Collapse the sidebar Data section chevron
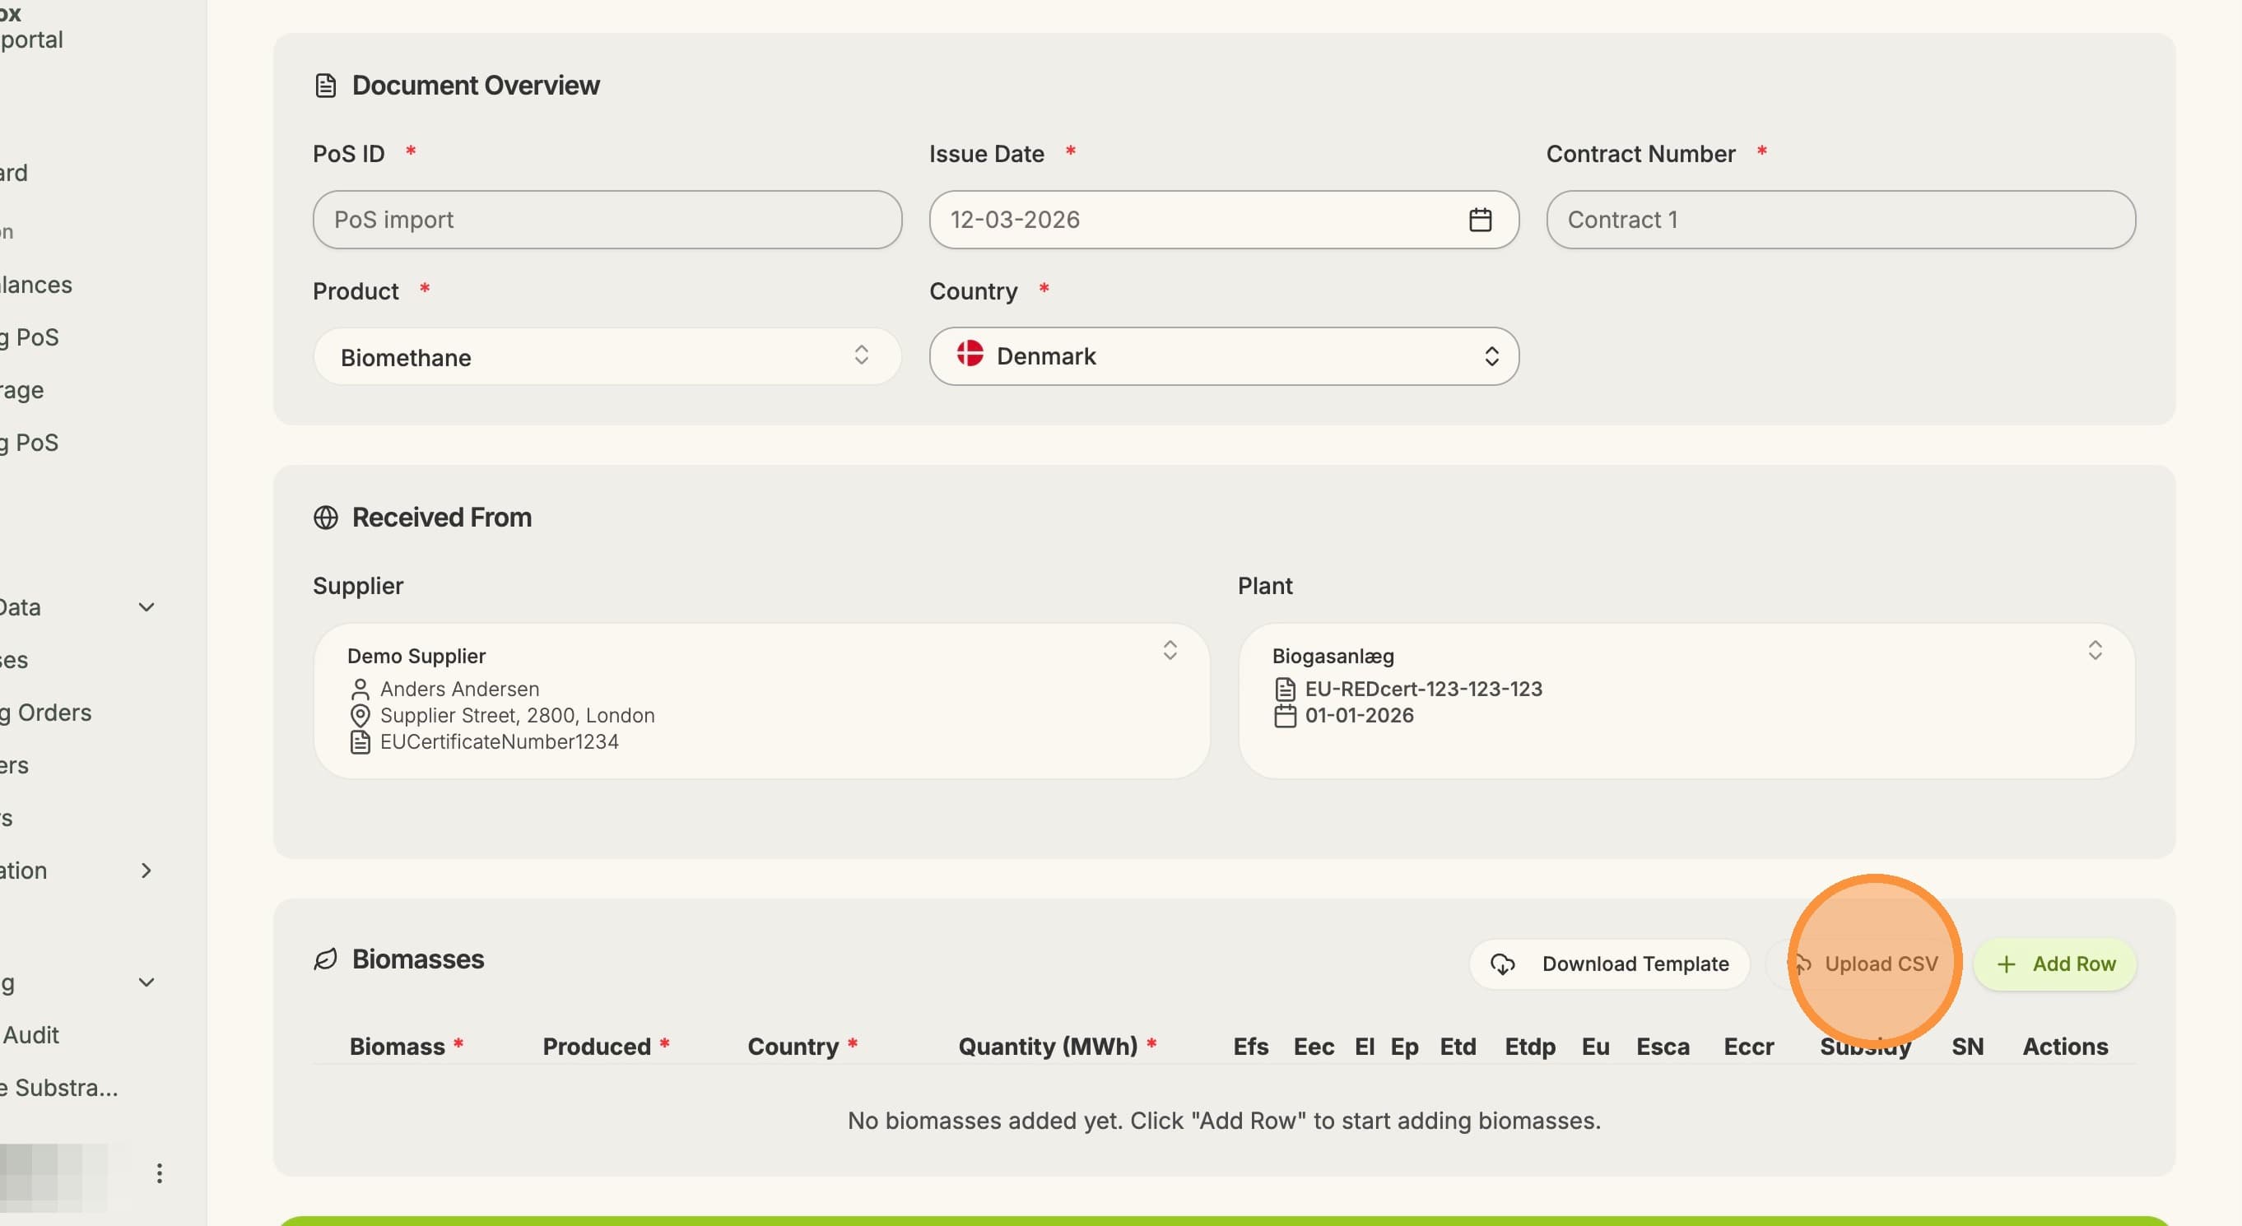Viewport: 2242px width, 1226px height. point(147,607)
